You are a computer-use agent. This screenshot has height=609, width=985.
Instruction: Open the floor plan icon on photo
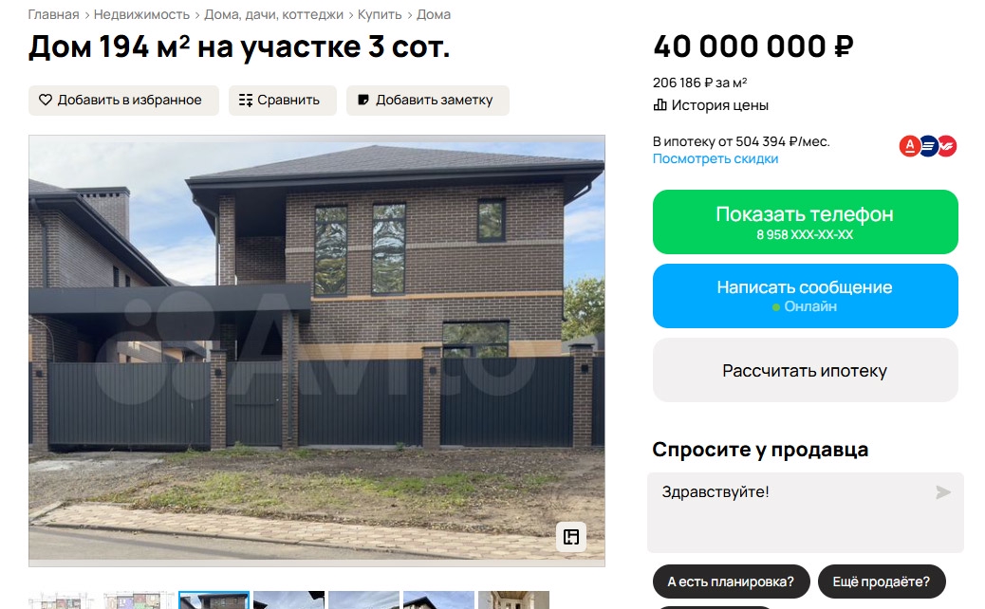[x=571, y=537]
